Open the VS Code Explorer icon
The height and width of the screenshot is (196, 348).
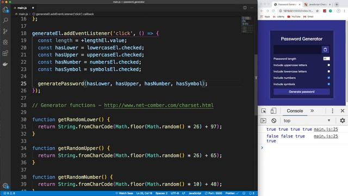5,10
